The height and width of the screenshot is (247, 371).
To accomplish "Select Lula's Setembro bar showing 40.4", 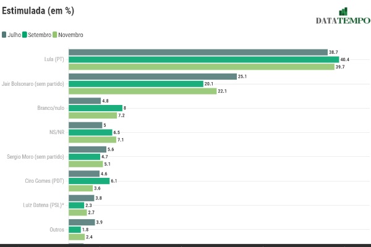I will click(203, 59).
